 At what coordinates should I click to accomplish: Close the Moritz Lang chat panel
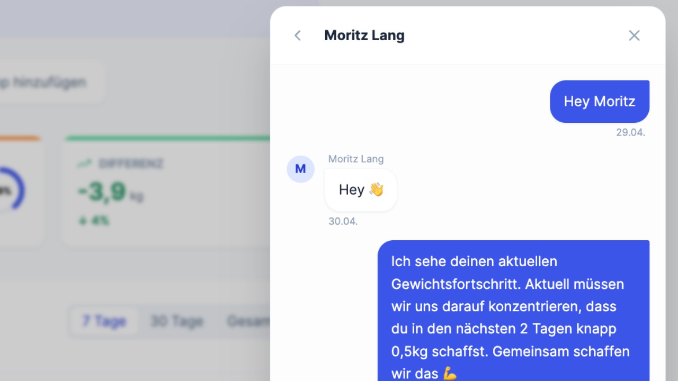634,35
